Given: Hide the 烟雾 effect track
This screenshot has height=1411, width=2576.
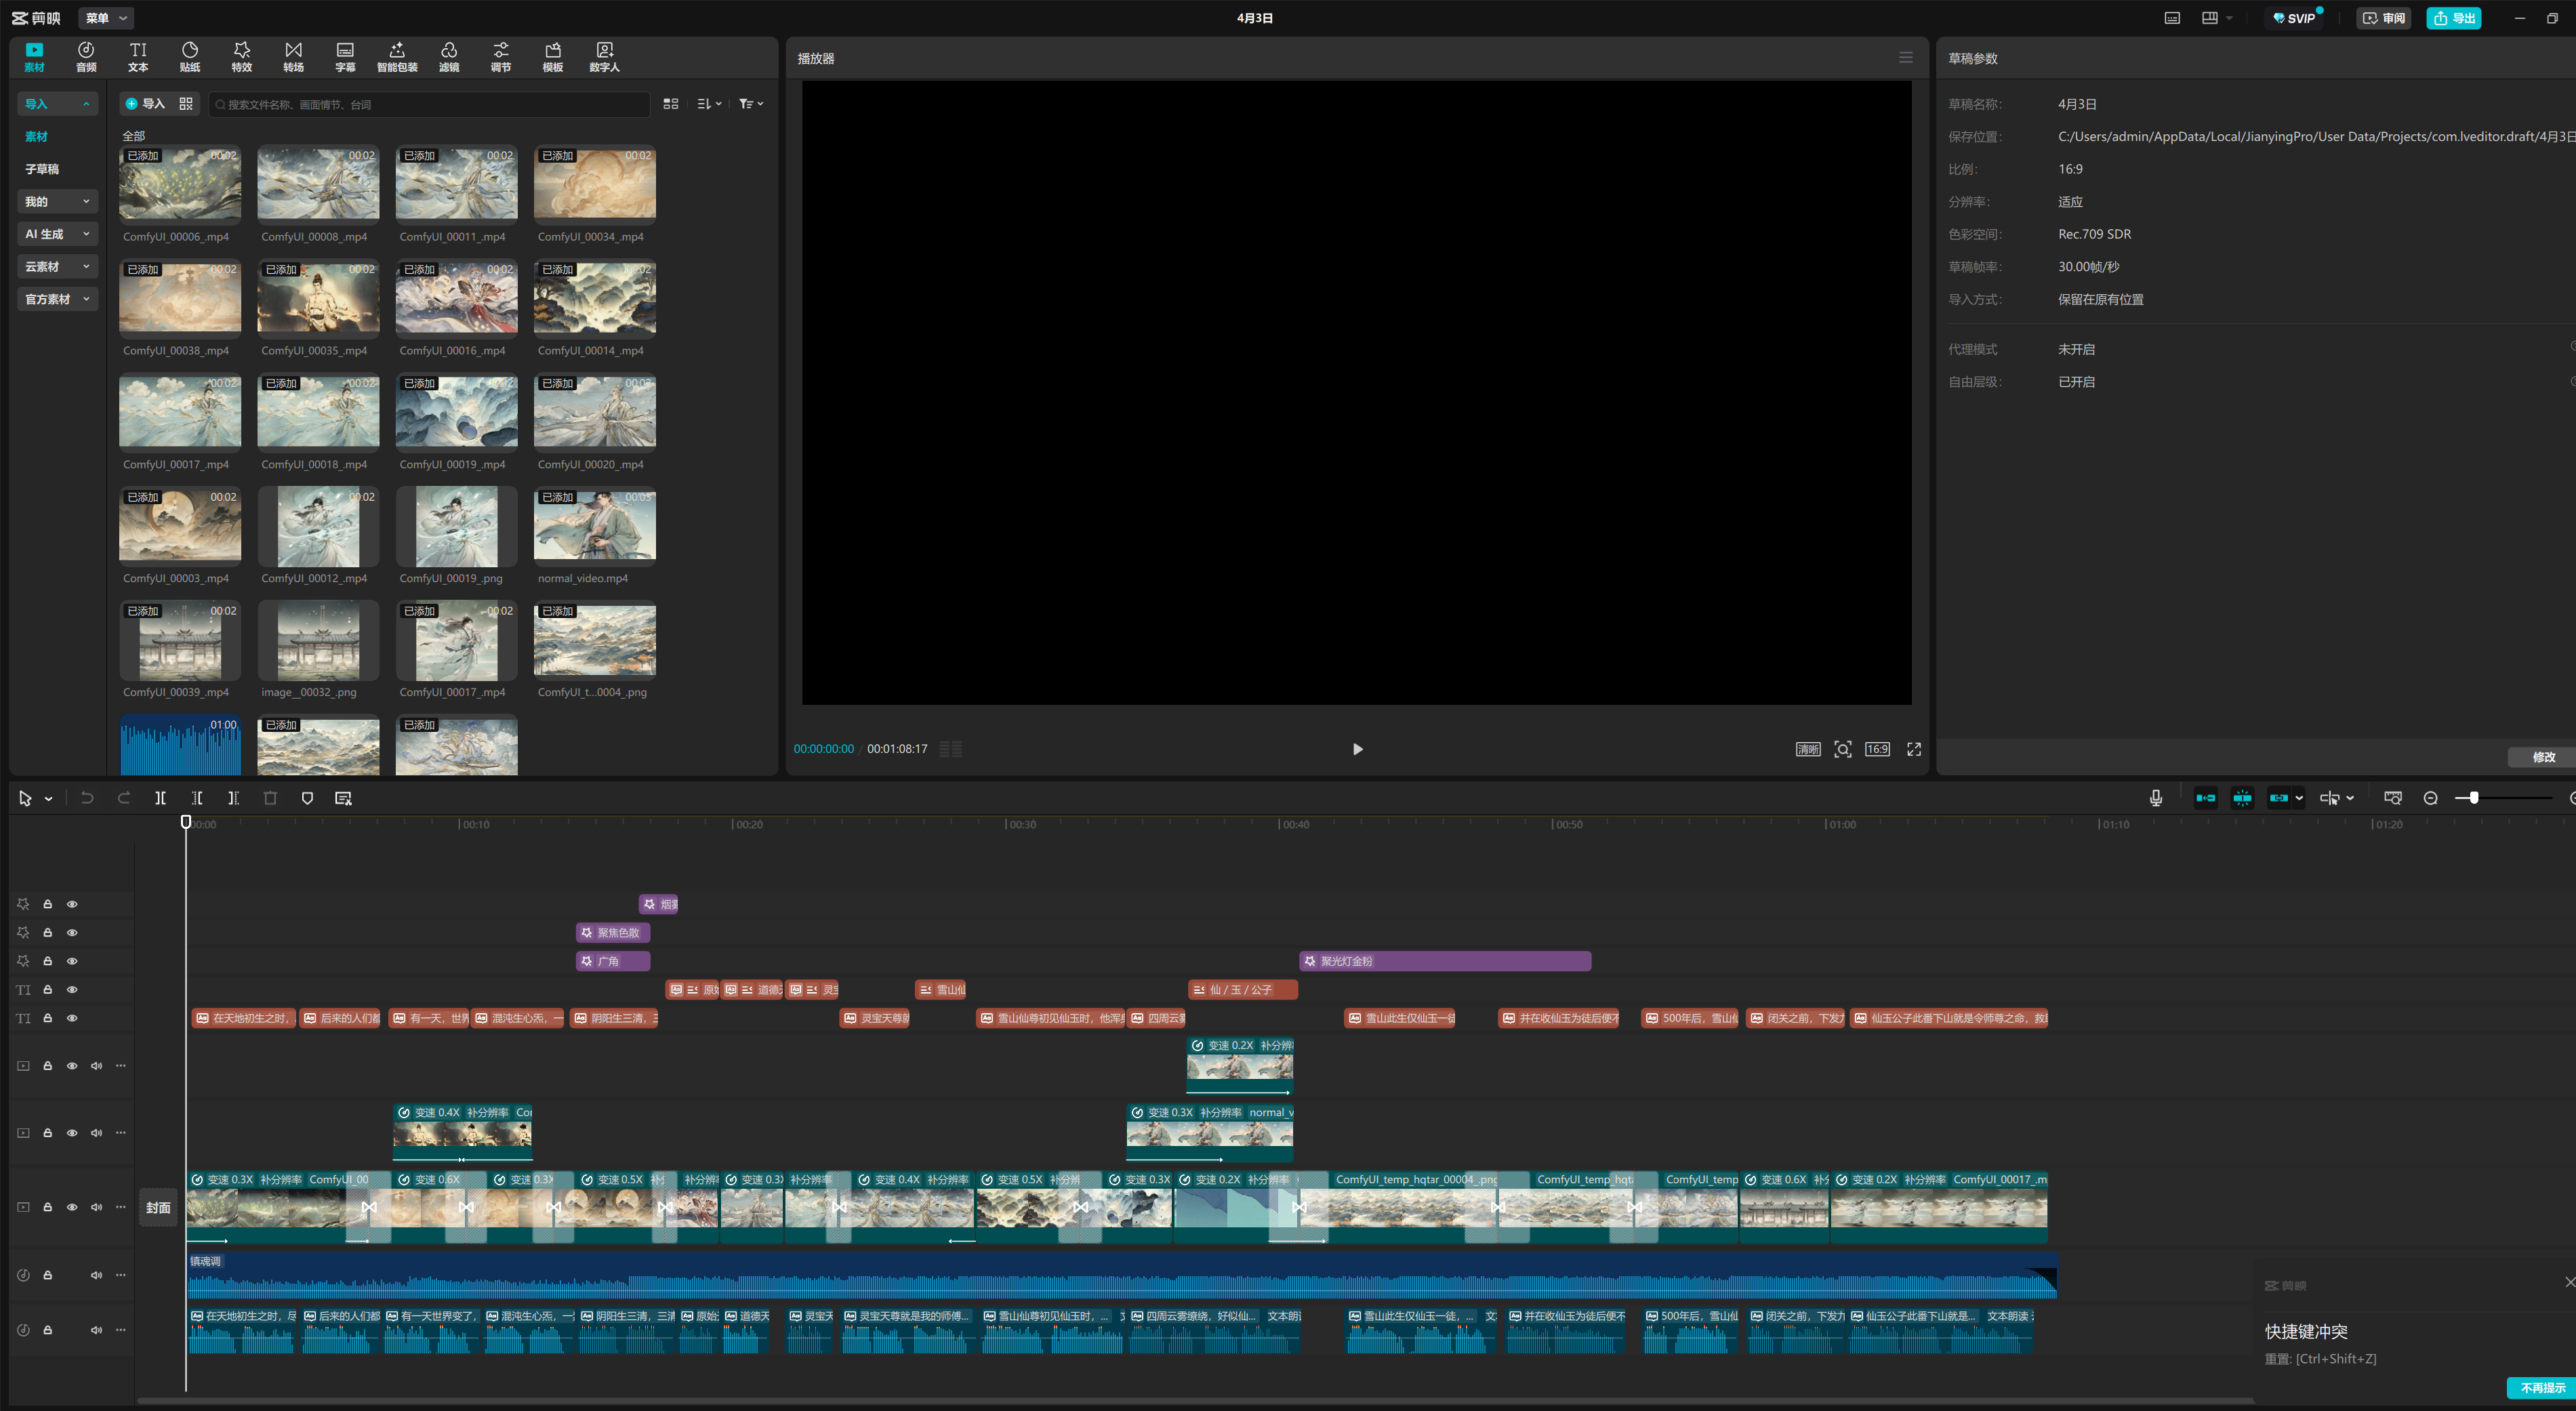Looking at the screenshot, I should [72, 904].
